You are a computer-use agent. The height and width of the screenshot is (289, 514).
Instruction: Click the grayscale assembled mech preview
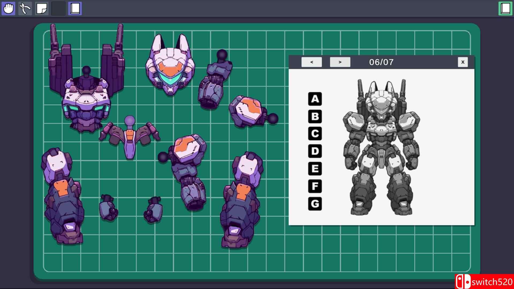pos(381,147)
